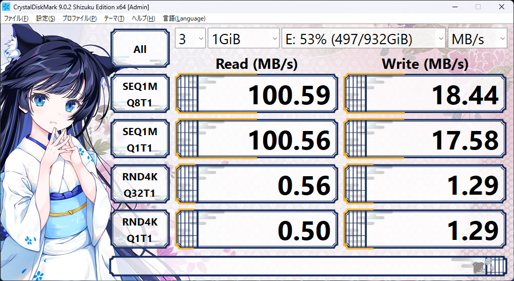Run the SEQ1M Q8T1 test
514x281 pixels.
[x=140, y=94]
